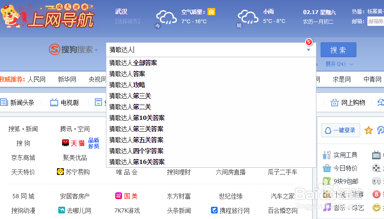Image resolution: width=384 pixels, height=219 pixels.
Task: Click the orange star favorites icon
Action: click(369, 130)
